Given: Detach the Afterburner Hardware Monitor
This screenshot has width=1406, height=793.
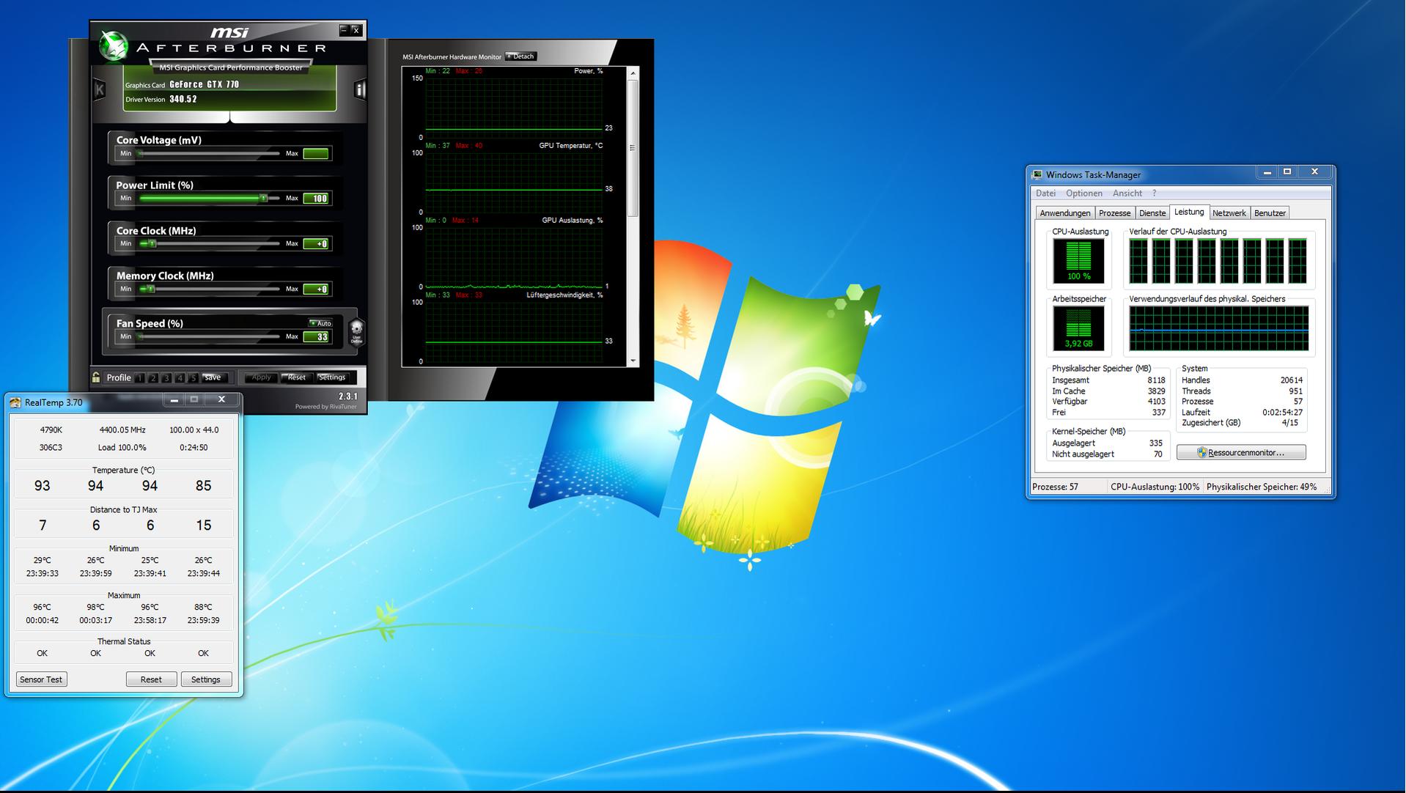Looking at the screenshot, I should tap(521, 56).
